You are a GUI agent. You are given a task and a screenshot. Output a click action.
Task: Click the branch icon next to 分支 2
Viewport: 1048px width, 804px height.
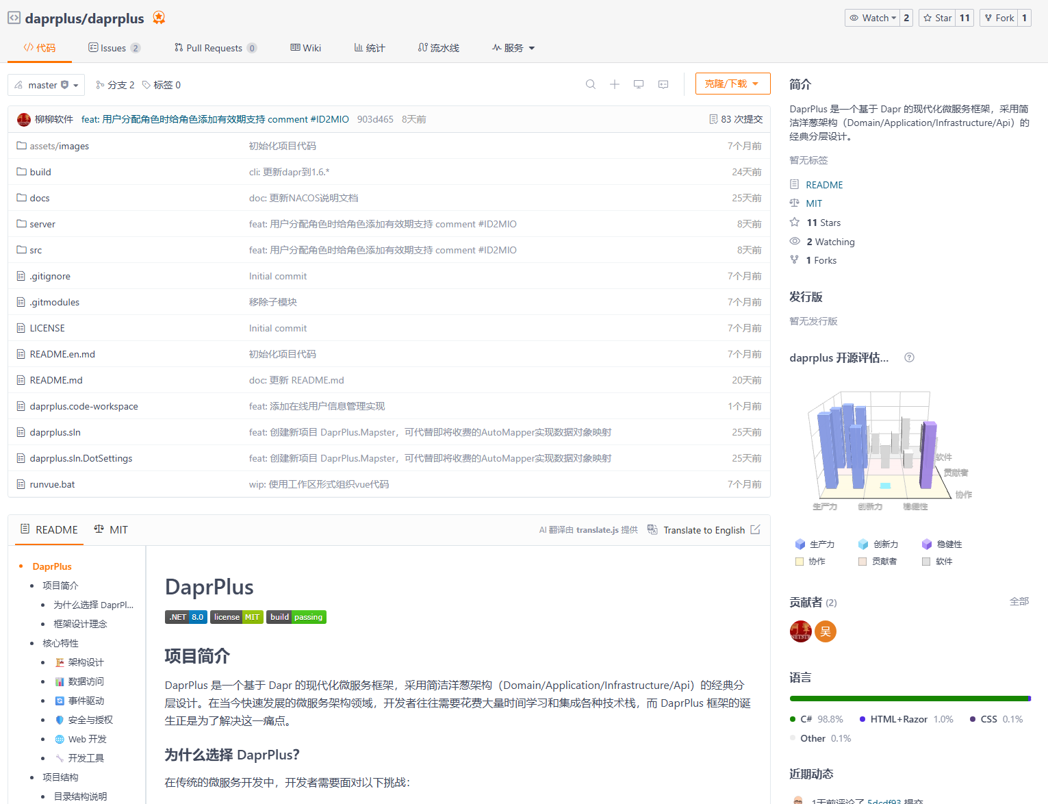click(100, 85)
